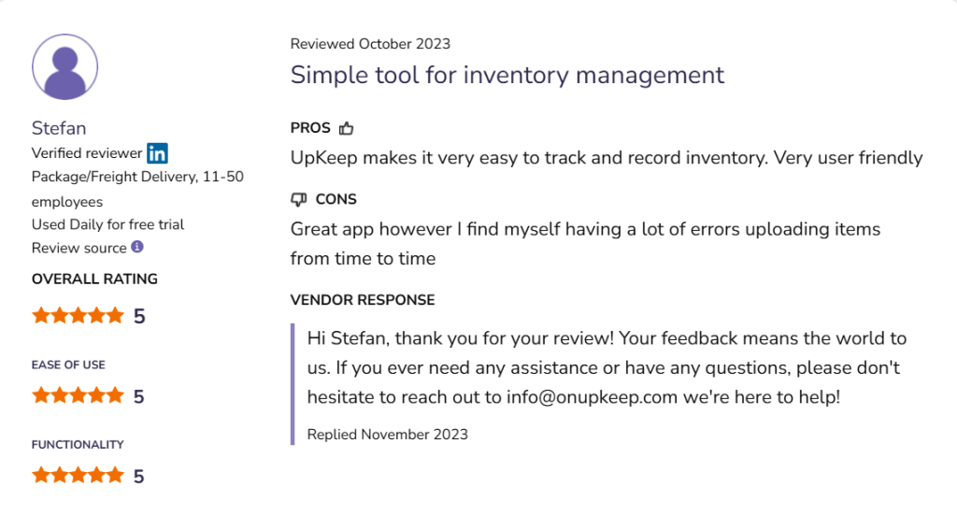Image resolution: width=957 pixels, height=530 pixels.
Task: Click the Review source info icon
Action: click(137, 247)
